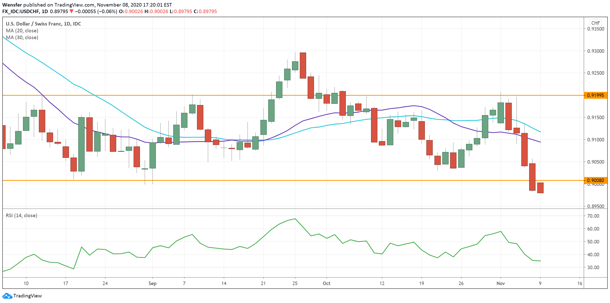Click the TradingView text link at bottom
Screen dimensions: 610x303
pyautogui.click(x=27, y=296)
